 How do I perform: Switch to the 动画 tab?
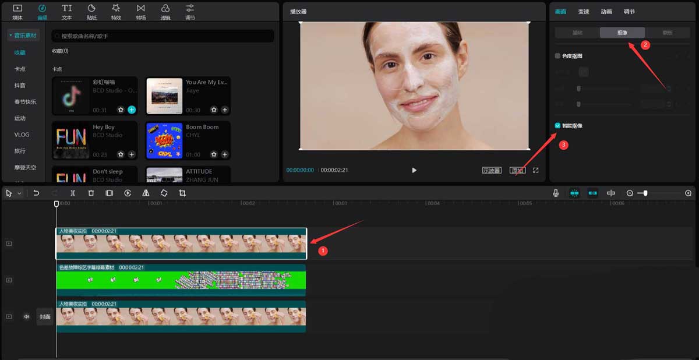coord(606,11)
